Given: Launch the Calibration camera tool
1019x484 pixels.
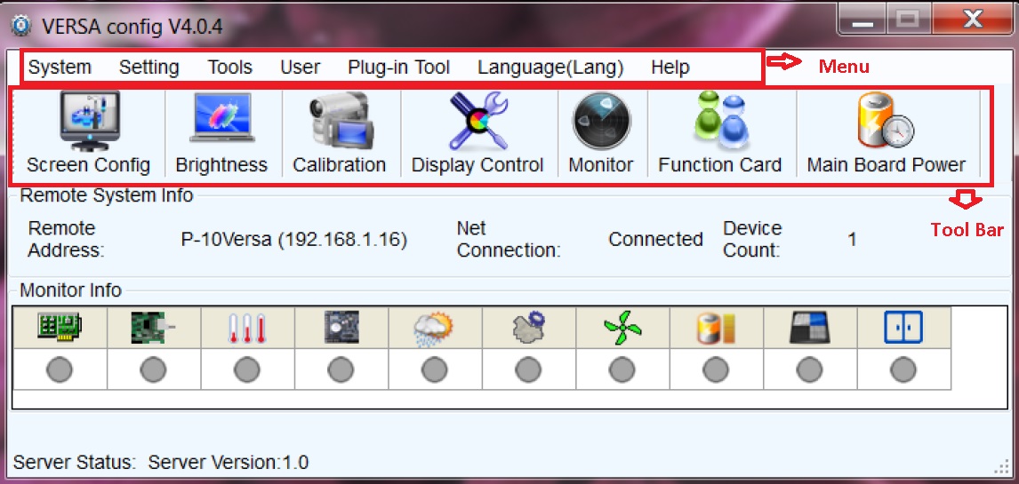Looking at the screenshot, I should [x=340, y=134].
